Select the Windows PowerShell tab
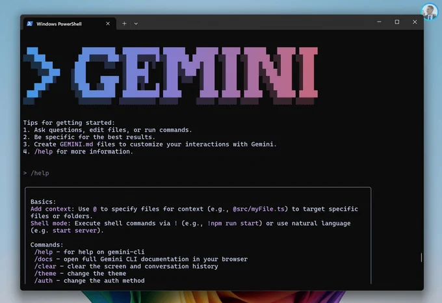This screenshot has width=442, height=303. click(x=70, y=23)
